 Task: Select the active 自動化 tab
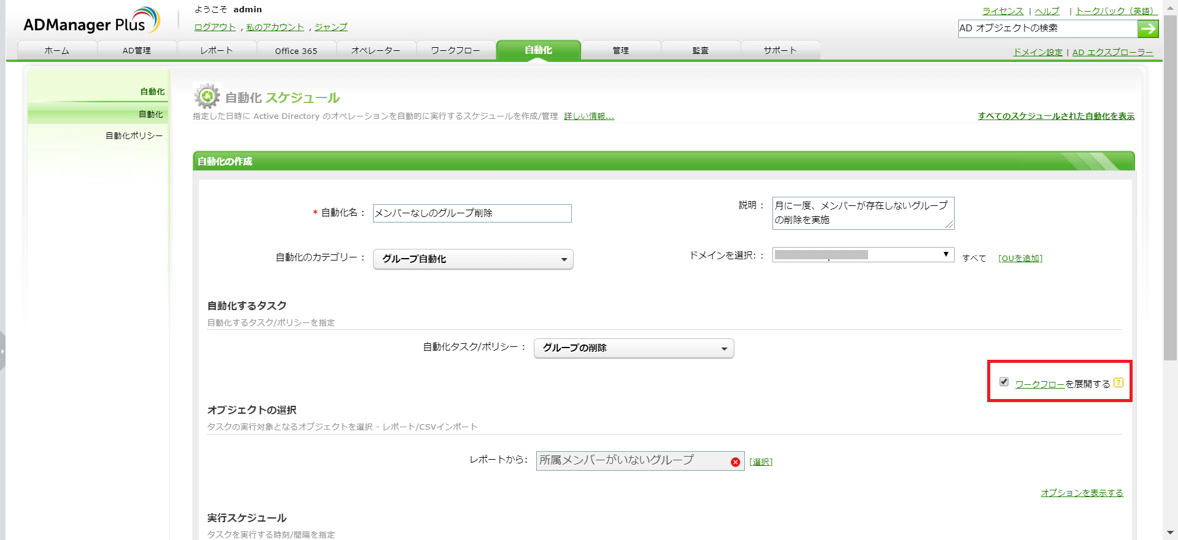point(539,50)
